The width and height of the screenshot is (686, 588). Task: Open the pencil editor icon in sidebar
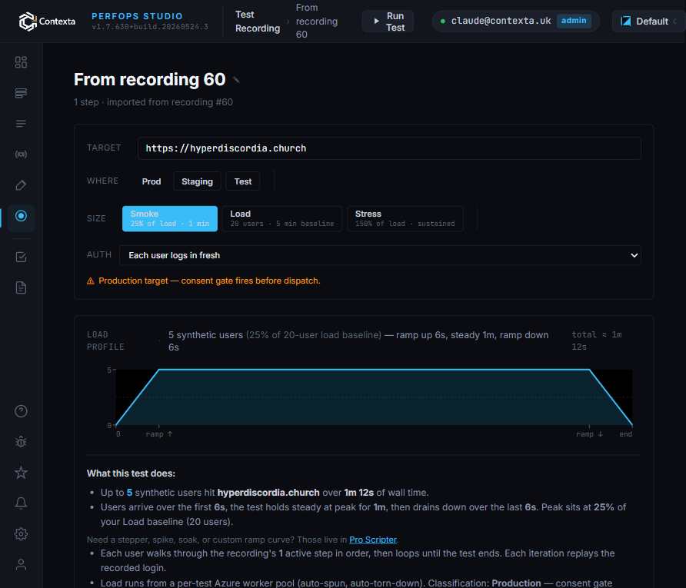click(x=21, y=185)
